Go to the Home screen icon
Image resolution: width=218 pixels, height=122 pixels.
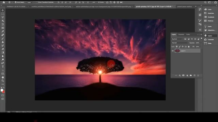tap(4, 2)
